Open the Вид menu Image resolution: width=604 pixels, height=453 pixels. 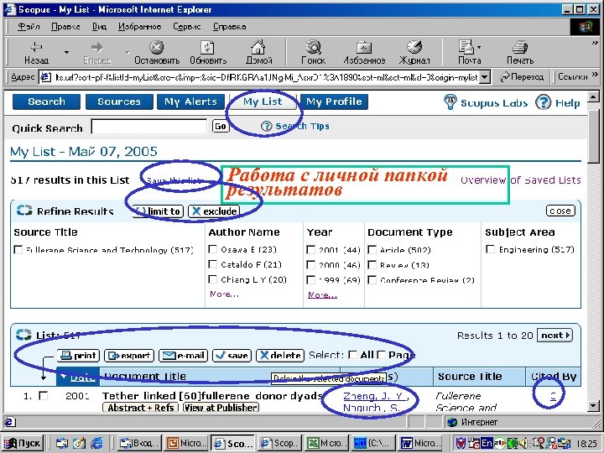click(99, 27)
